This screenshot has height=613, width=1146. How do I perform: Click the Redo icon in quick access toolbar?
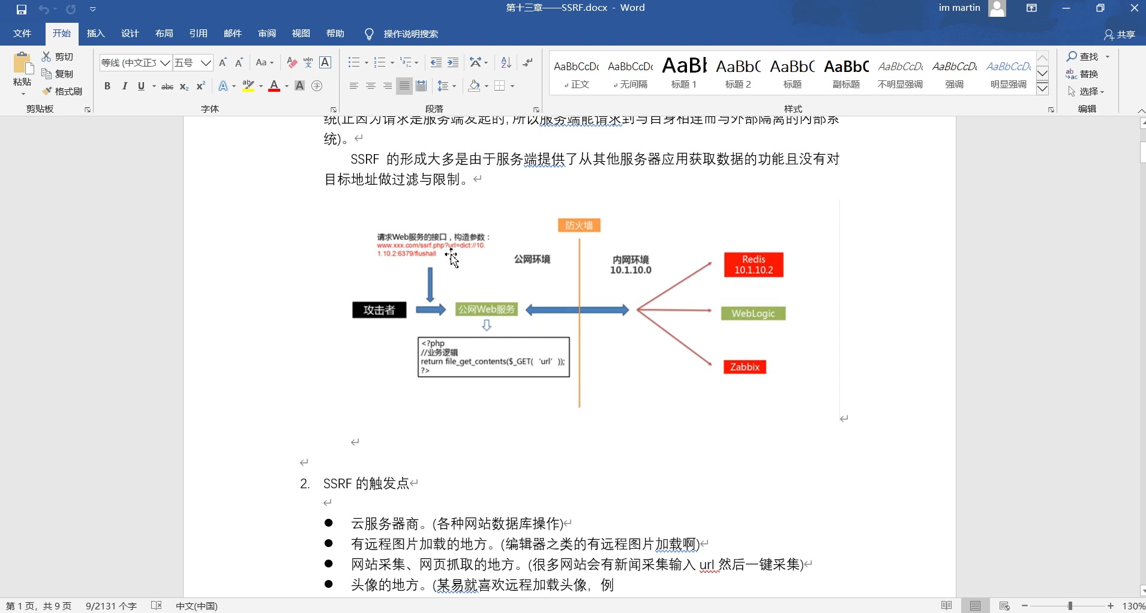71,10
